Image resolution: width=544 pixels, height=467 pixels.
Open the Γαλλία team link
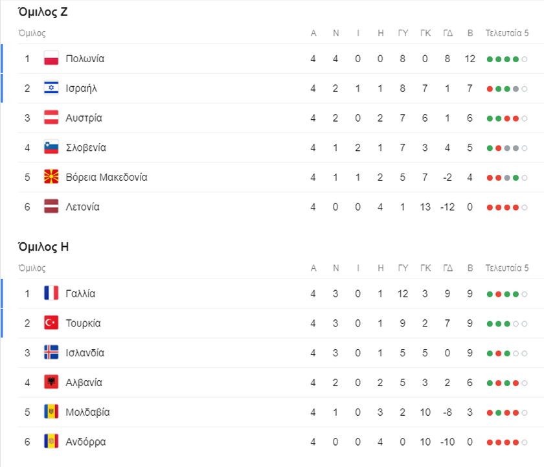(80, 293)
